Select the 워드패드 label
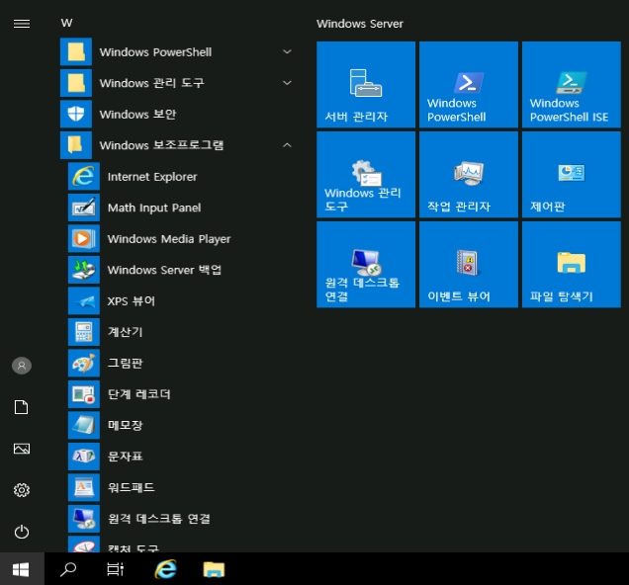This screenshot has height=585, width=629. pos(132,487)
